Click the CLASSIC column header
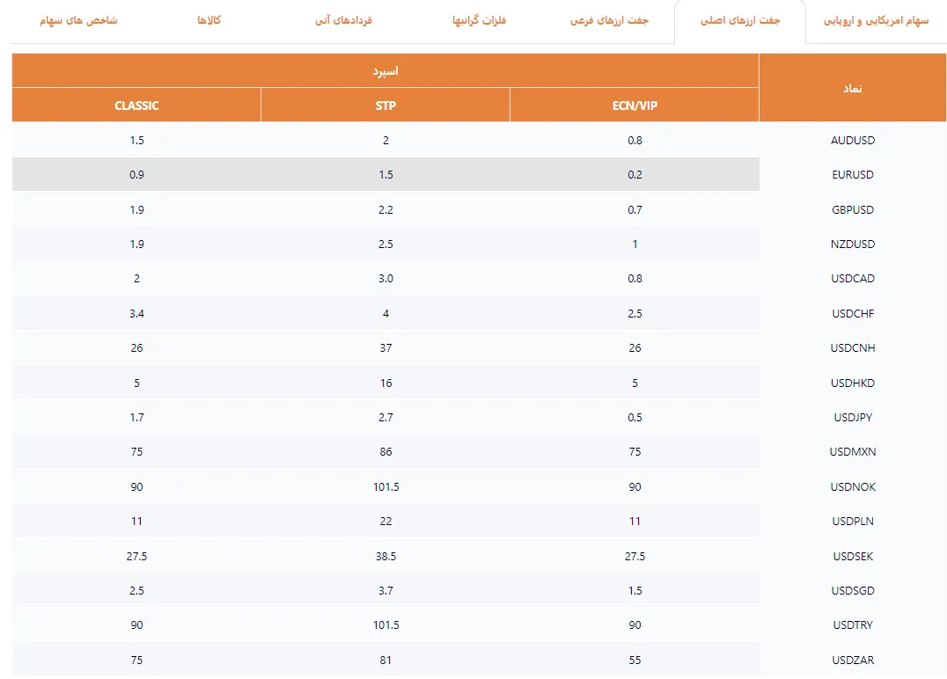Image resolution: width=947 pixels, height=679 pixels. (136, 106)
